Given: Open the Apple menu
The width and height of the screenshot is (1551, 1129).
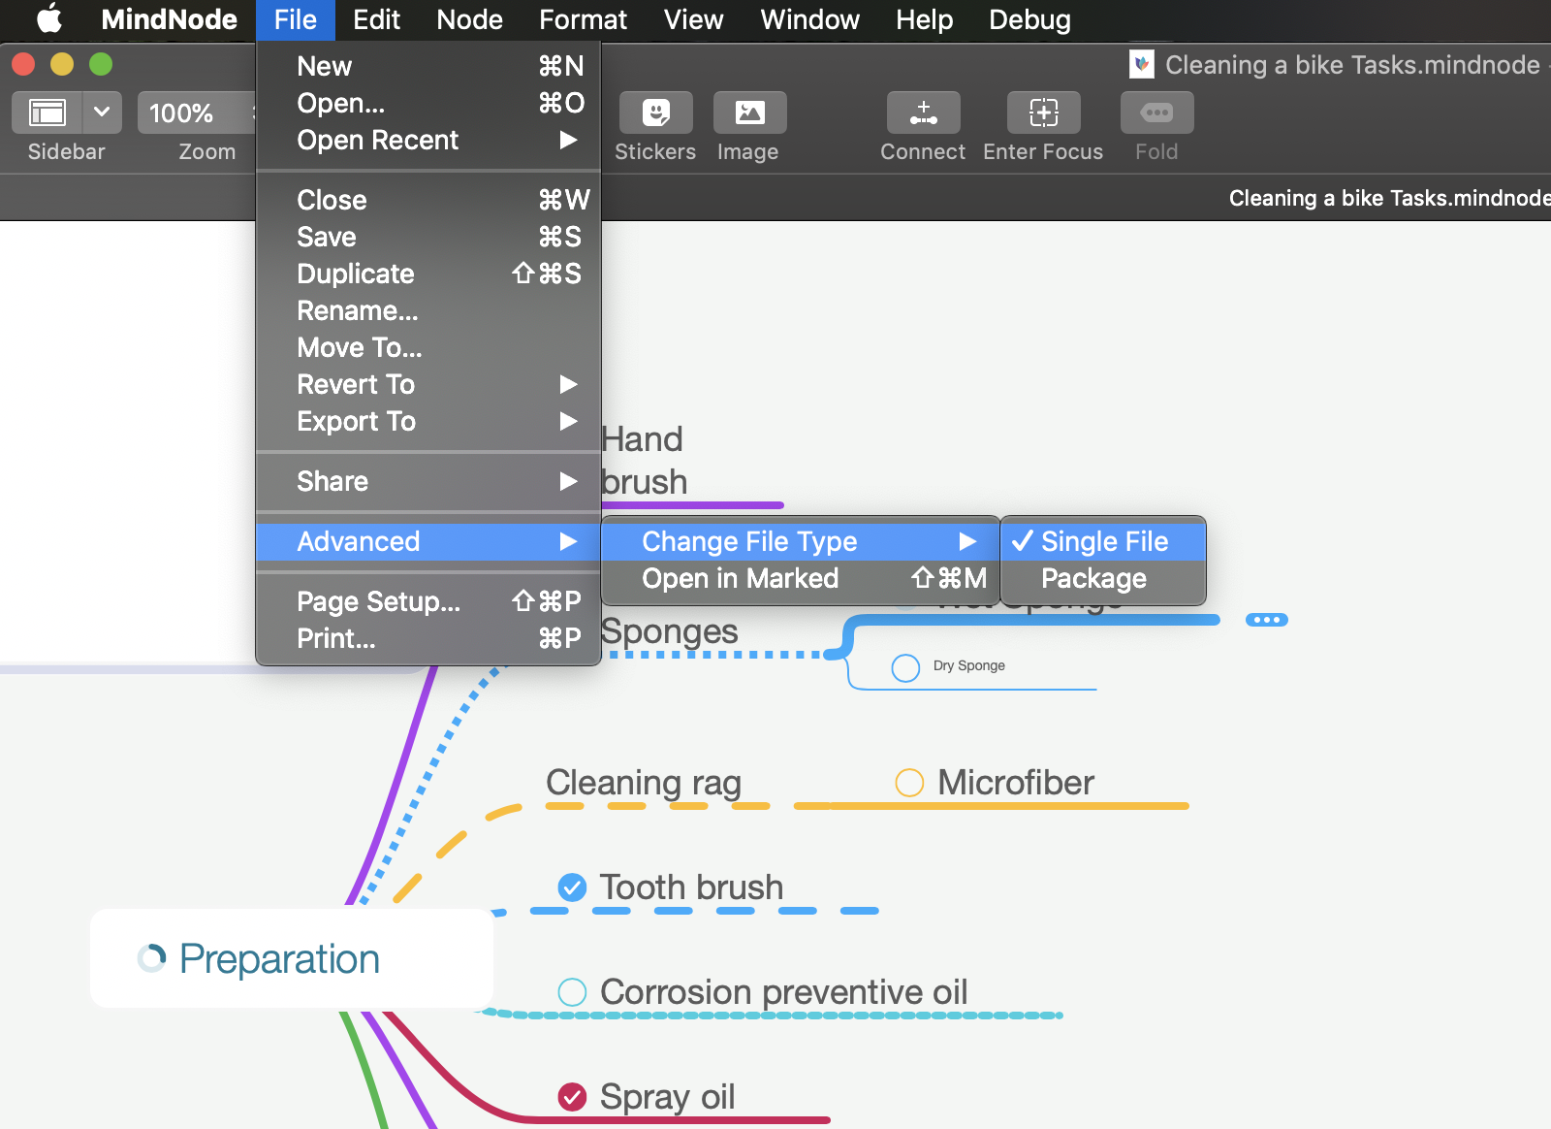Looking at the screenshot, I should tap(48, 19).
